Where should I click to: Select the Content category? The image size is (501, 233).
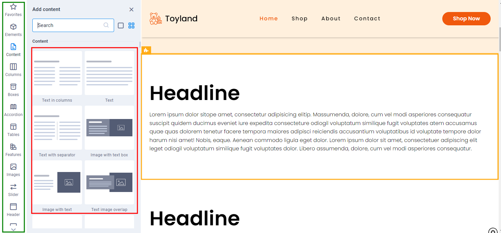13,50
